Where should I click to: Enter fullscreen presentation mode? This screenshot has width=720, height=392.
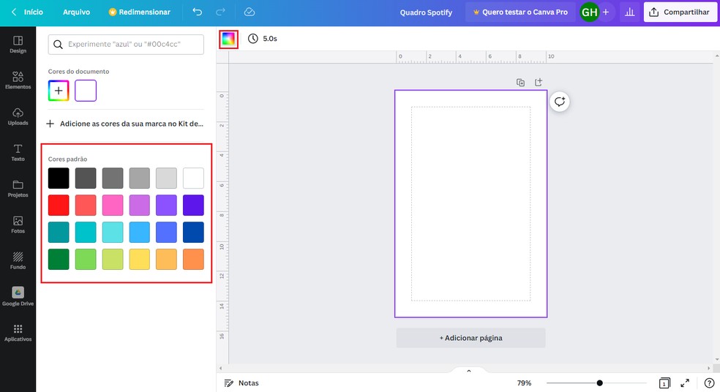tap(686, 383)
